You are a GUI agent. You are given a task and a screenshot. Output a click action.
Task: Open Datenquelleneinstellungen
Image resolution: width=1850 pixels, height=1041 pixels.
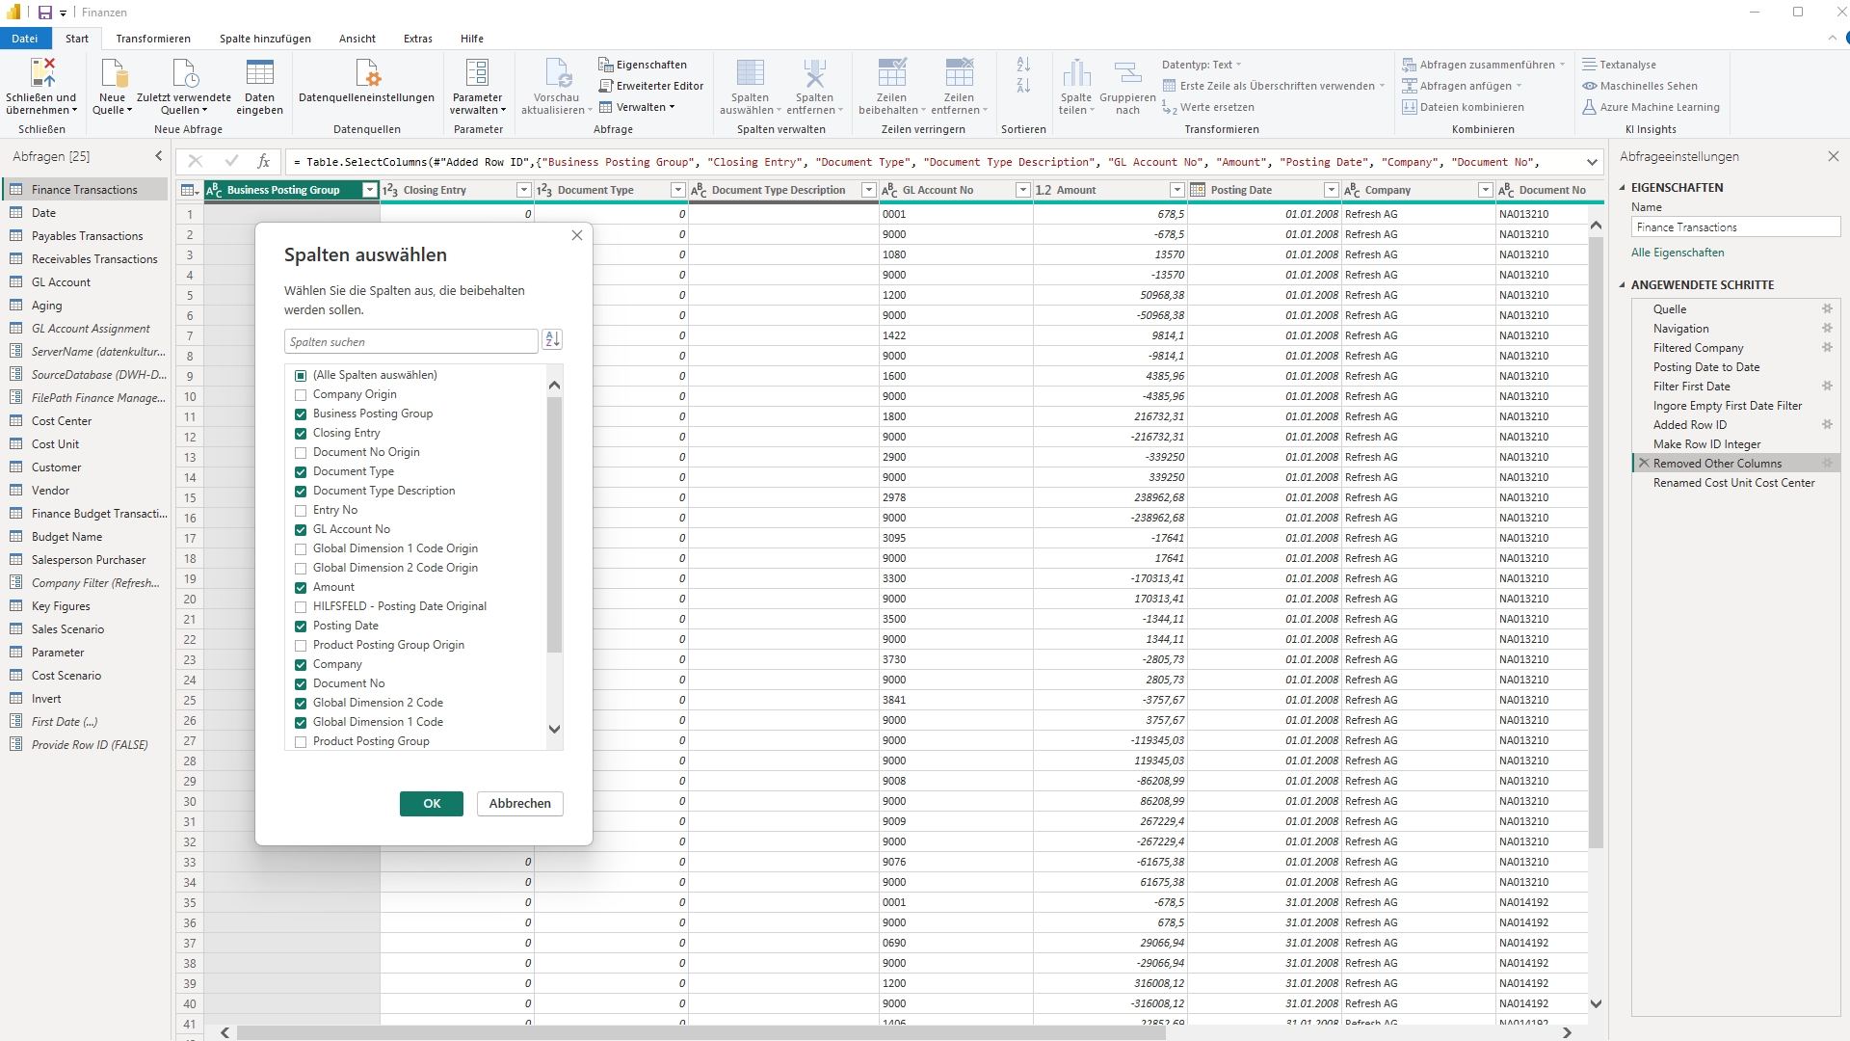[x=366, y=87]
